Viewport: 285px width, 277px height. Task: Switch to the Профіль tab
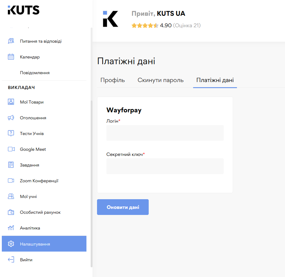112,80
